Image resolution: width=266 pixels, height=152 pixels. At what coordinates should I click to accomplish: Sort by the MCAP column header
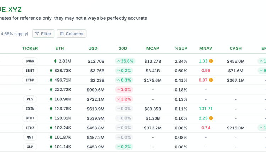click(153, 48)
